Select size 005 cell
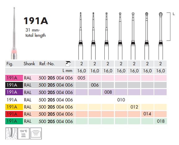The image size is (179, 145). coord(81,78)
